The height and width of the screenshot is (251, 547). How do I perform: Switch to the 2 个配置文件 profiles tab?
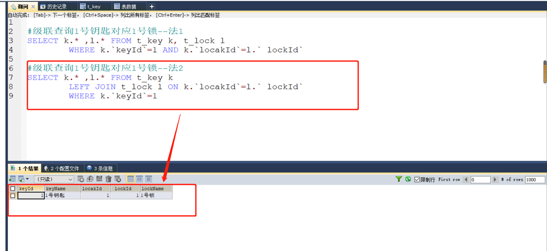62,168
